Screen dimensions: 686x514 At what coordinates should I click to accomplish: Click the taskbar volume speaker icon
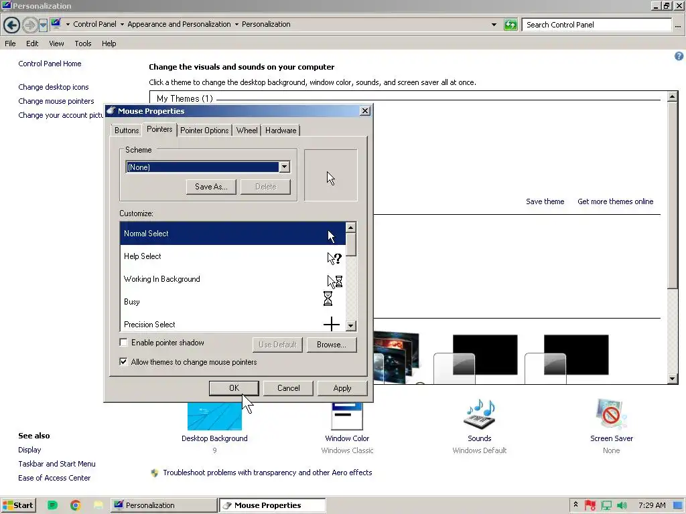[x=622, y=505]
